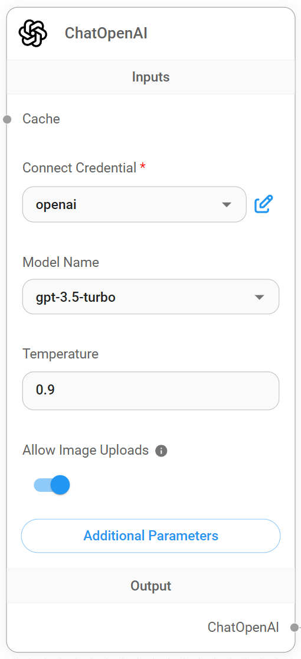Click the Cache input connector dot
This screenshot has height=659, width=301.
pyautogui.click(x=6, y=119)
